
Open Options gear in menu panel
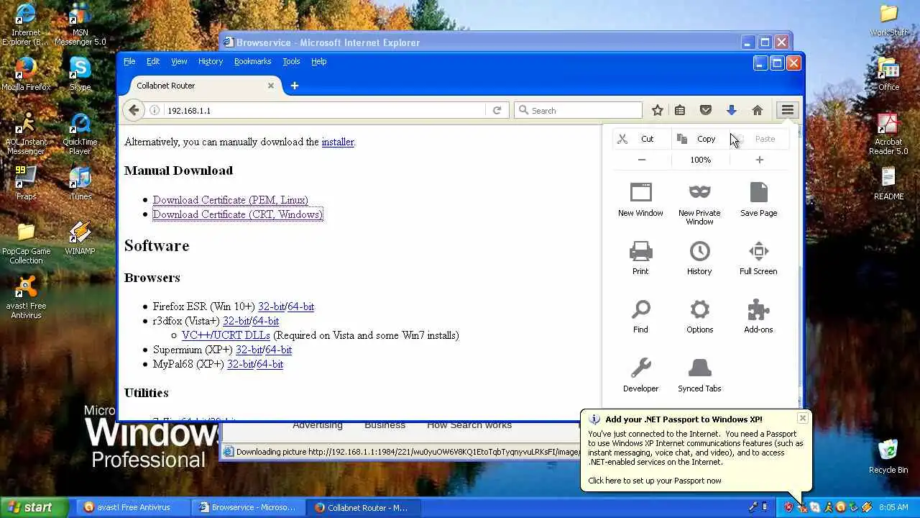click(699, 317)
